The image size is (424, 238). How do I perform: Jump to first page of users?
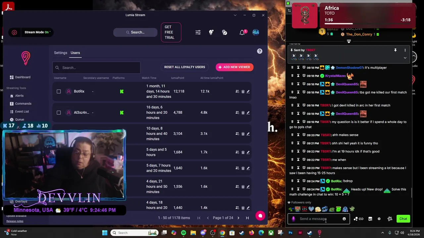(x=199, y=218)
